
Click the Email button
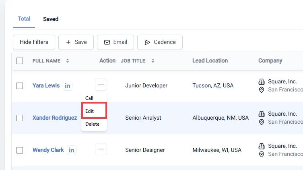click(115, 42)
